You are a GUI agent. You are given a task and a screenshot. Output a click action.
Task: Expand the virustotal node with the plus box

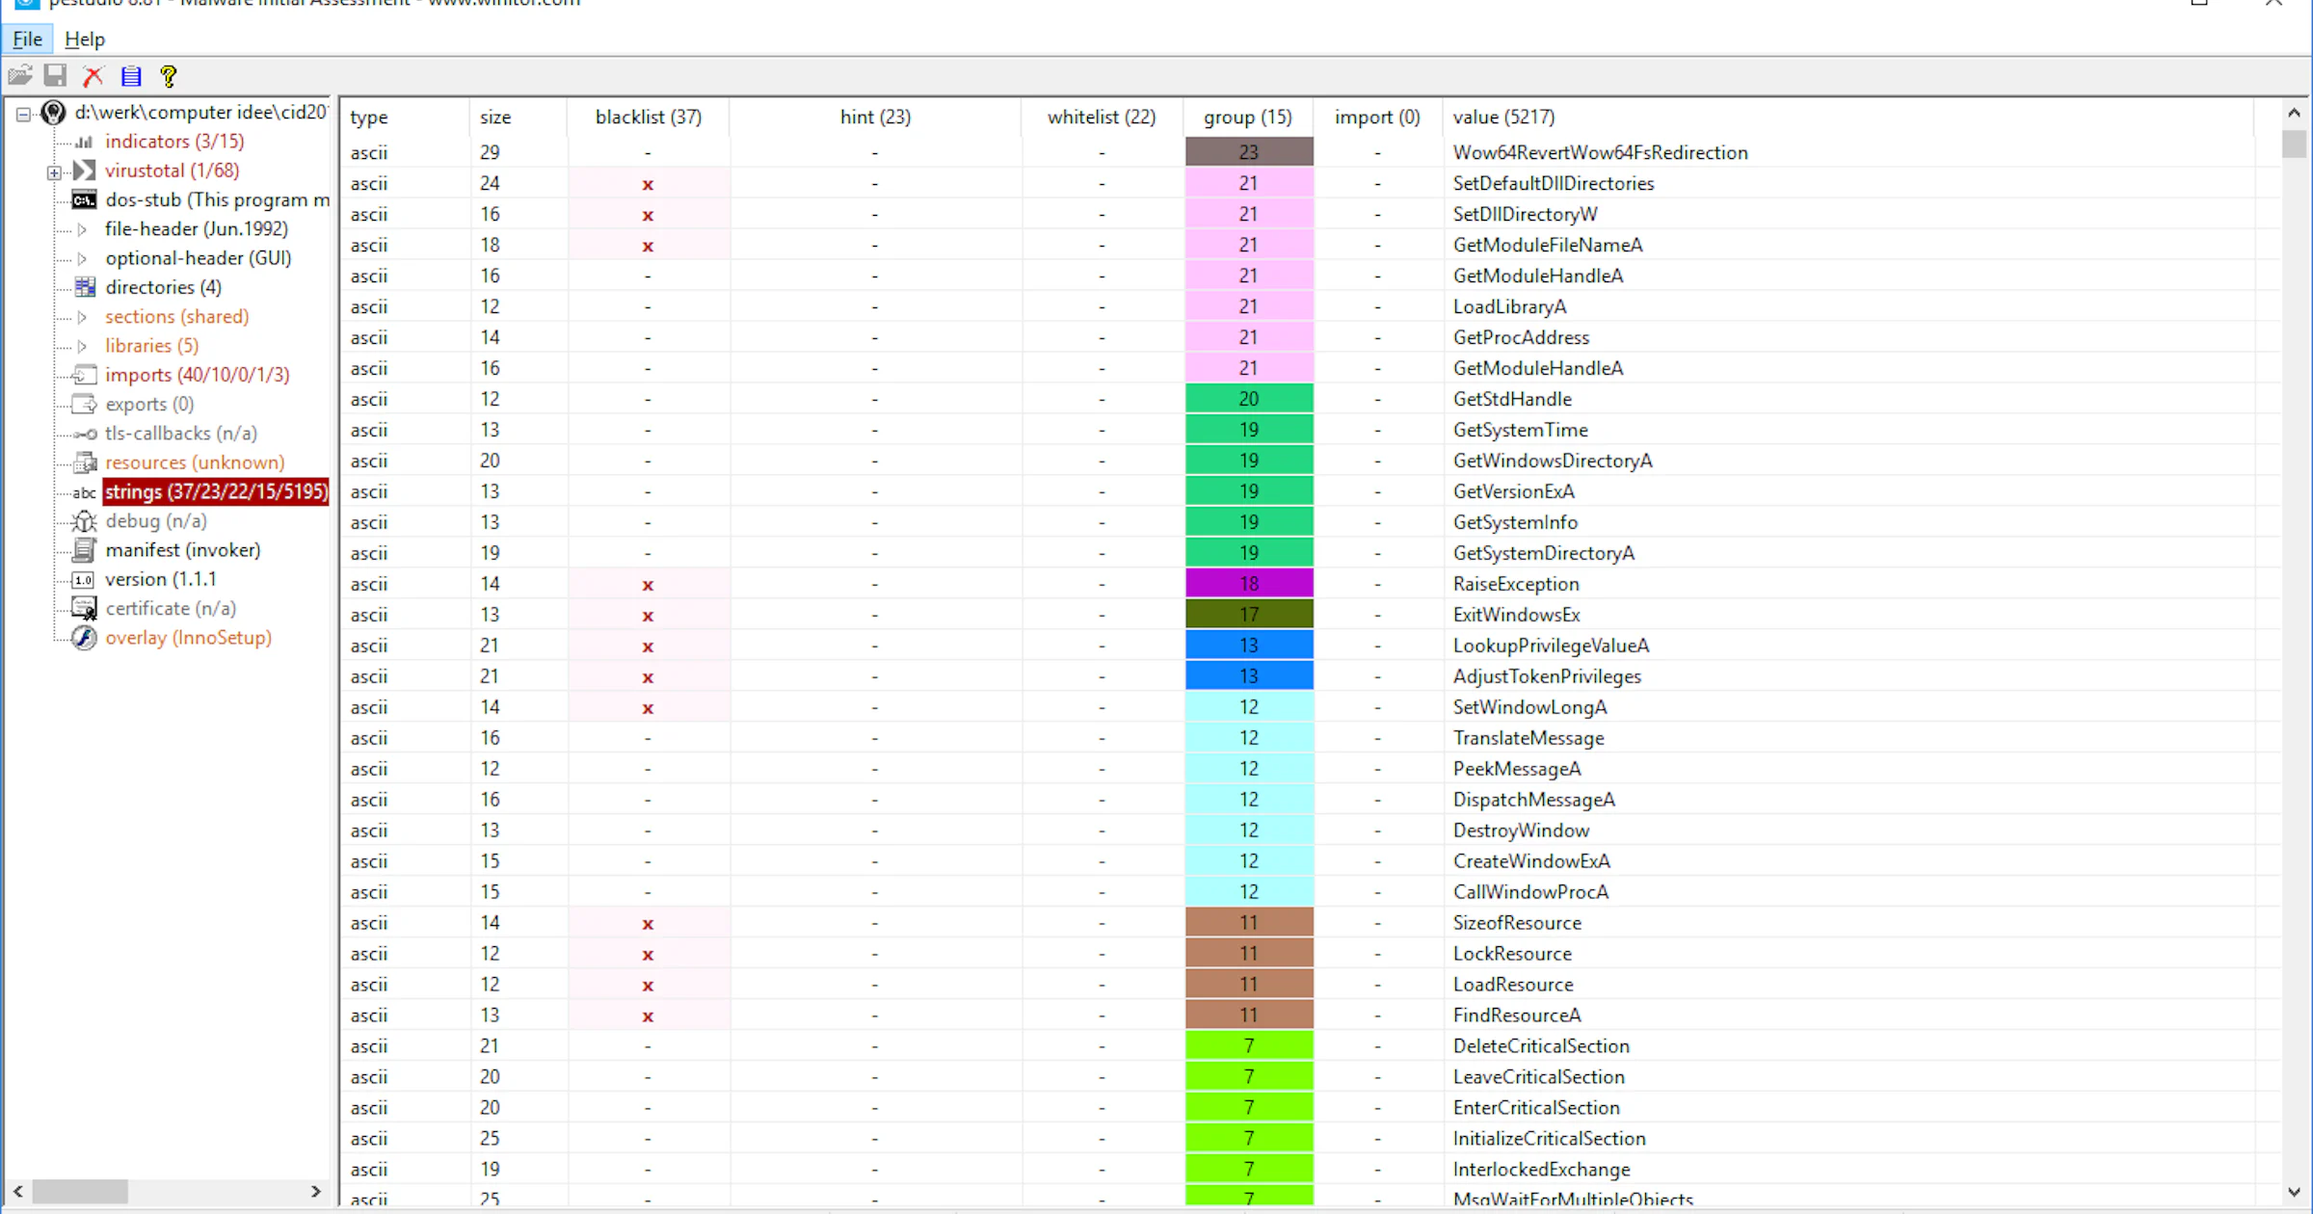coord(53,173)
